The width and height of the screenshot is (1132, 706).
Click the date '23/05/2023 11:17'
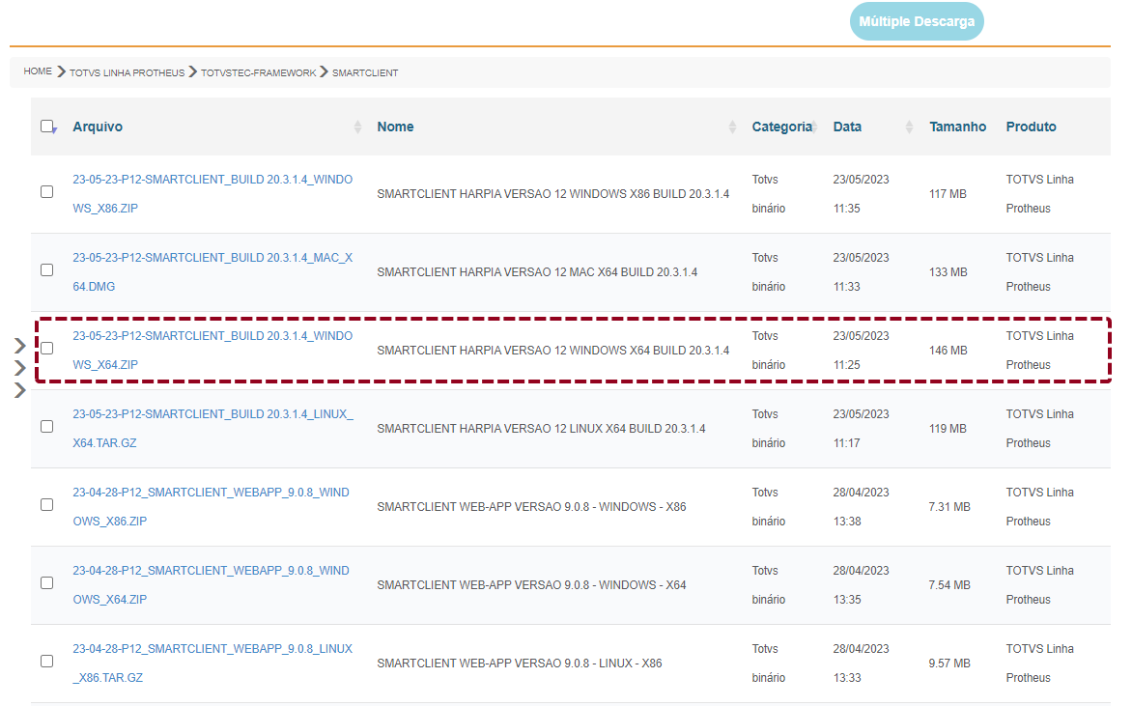click(861, 428)
